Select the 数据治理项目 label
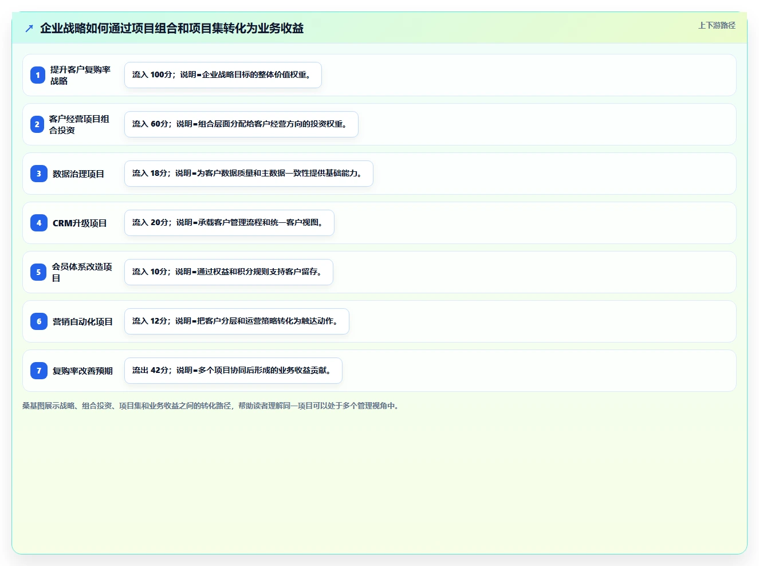 coord(78,174)
